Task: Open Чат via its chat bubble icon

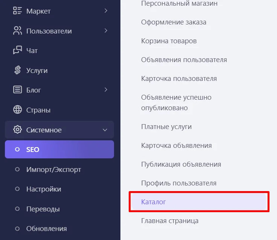Action: [x=17, y=50]
